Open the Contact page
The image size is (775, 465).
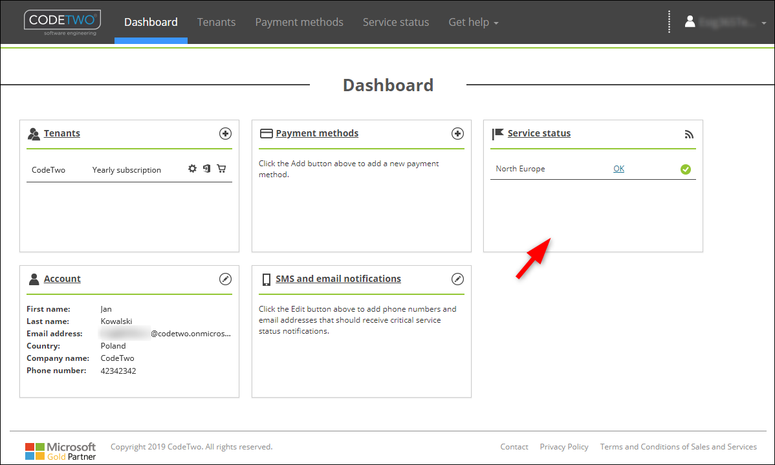[x=514, y=446]
